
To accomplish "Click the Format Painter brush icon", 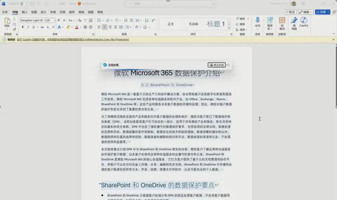I will 14,30.
